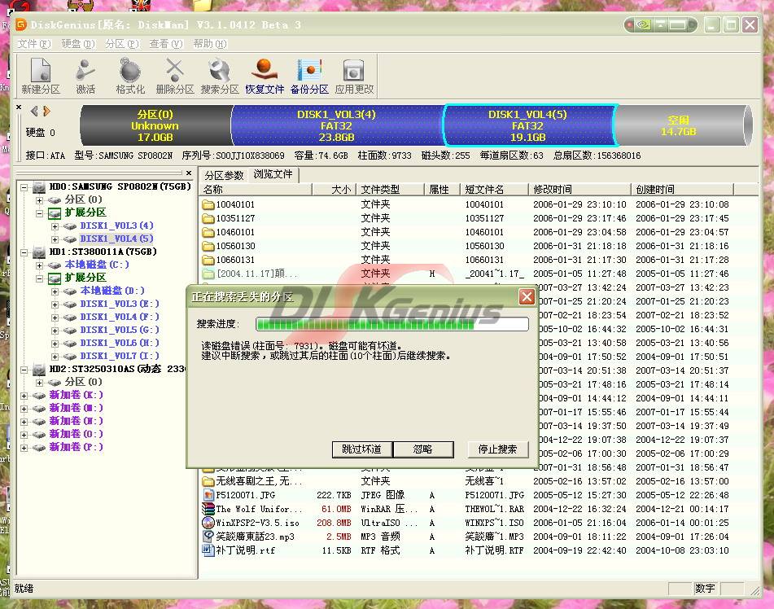Click the 激活 (Activate) toolbar icon
Viewport: 774px width, 609px height.
[x=85, y=75]
